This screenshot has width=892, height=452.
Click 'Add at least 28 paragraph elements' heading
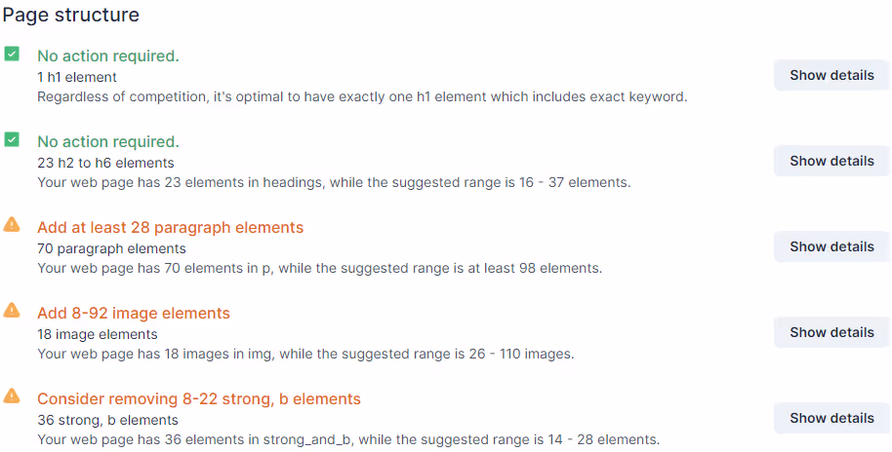coord(171,228)
